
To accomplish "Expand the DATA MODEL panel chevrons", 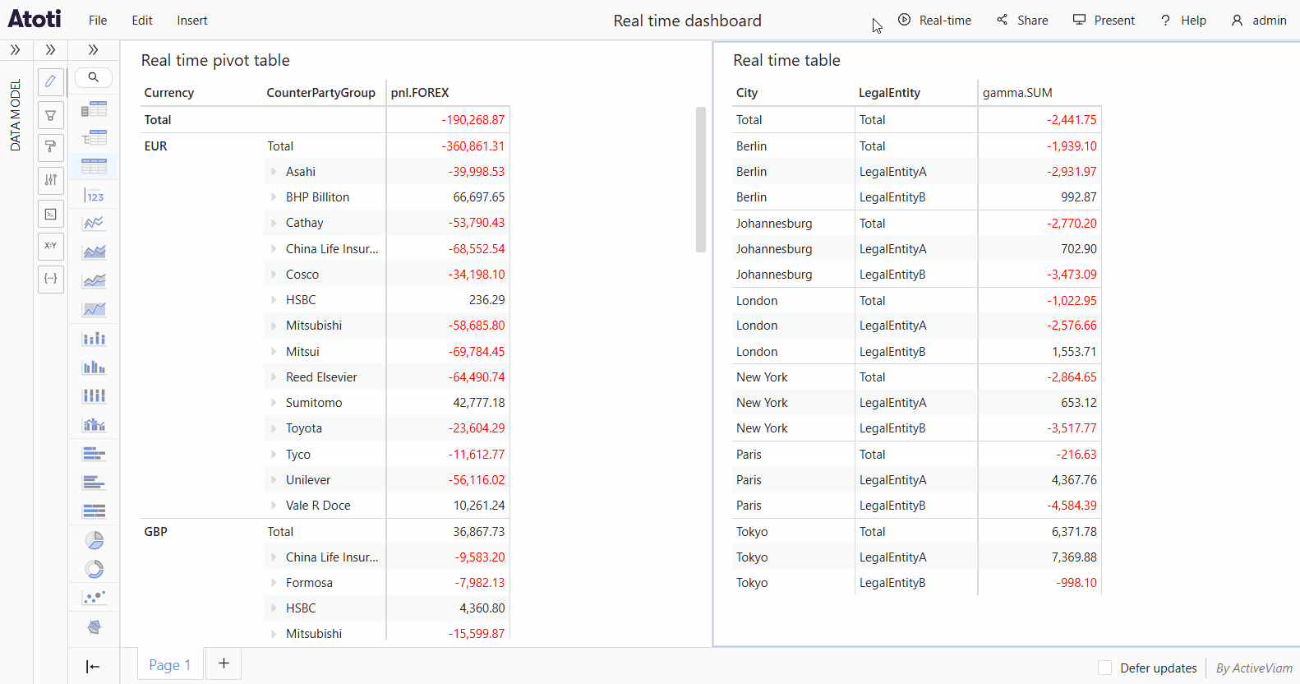I will pyautogui.click(x=16, y=50).
